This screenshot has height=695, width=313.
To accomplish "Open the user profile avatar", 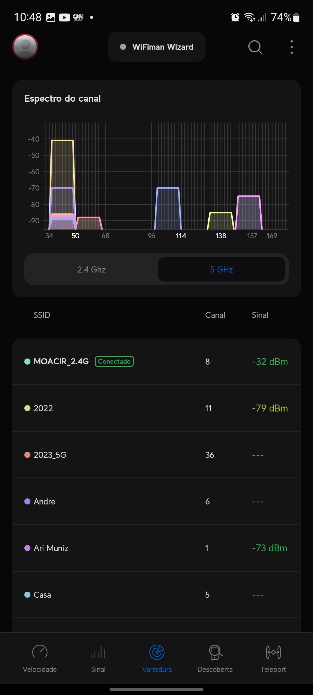I will coord(25,47).
